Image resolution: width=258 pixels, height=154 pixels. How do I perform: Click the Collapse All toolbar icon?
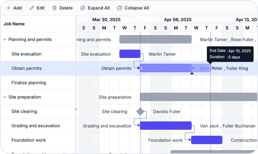[x=119, y=8]
